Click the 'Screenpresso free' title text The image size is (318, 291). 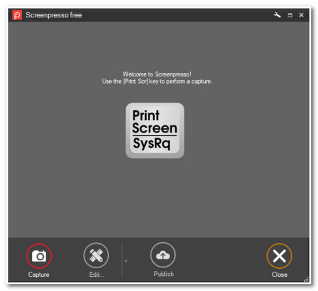(x=54, y=15)
